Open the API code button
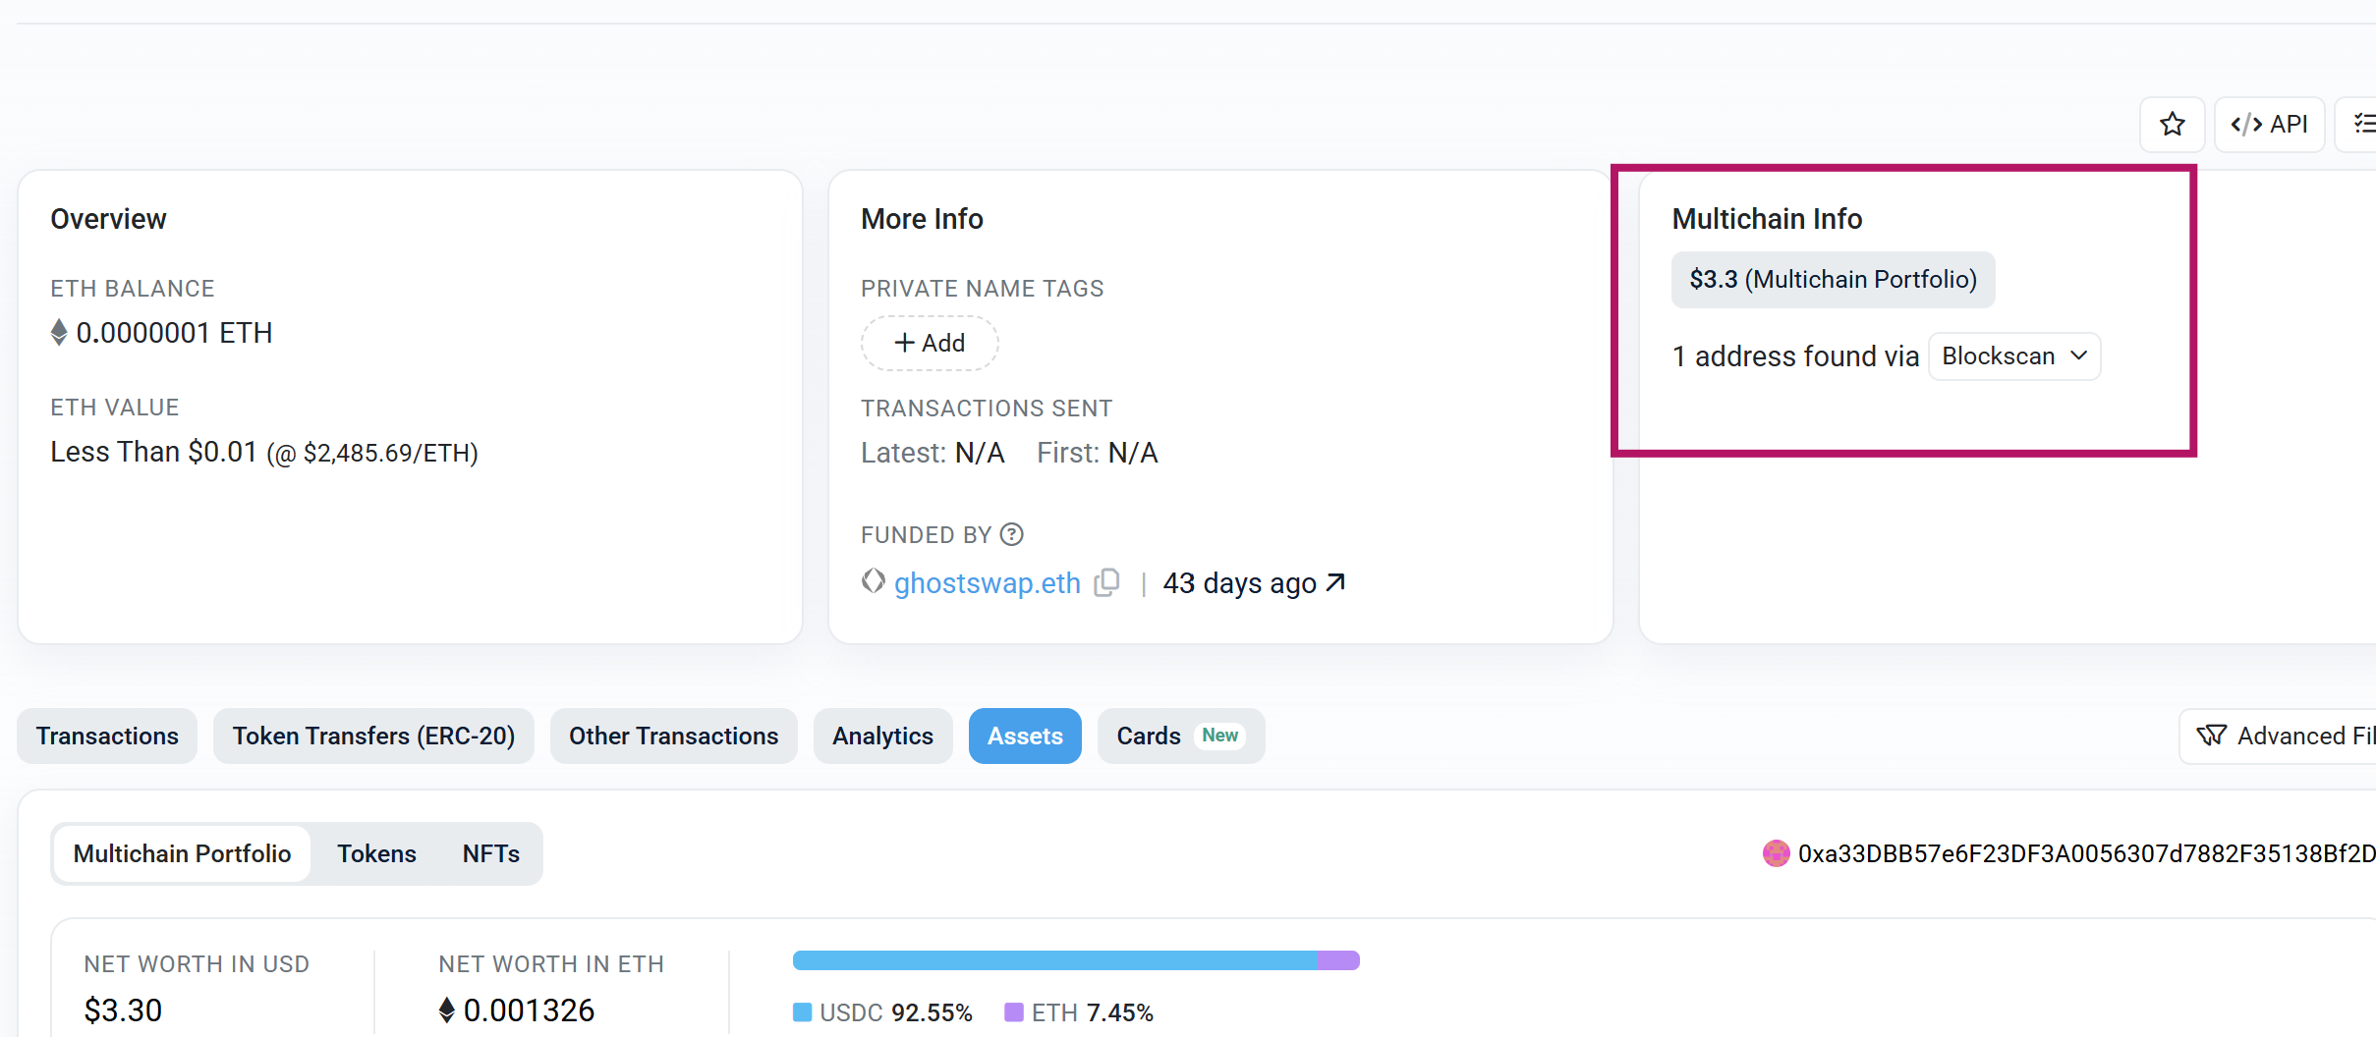Screen dimensions: 2376x1037 coord(2269,125)
